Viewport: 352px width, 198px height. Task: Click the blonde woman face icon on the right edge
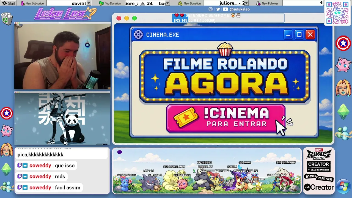(x=343, y=88)
